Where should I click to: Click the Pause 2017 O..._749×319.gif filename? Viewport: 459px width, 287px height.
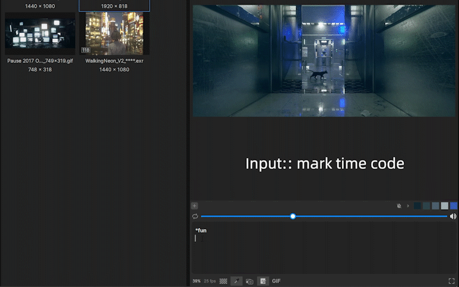click(x=40, y=61)
